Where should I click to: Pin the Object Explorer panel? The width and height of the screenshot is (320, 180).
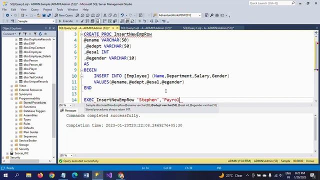(x=50, y=28)
